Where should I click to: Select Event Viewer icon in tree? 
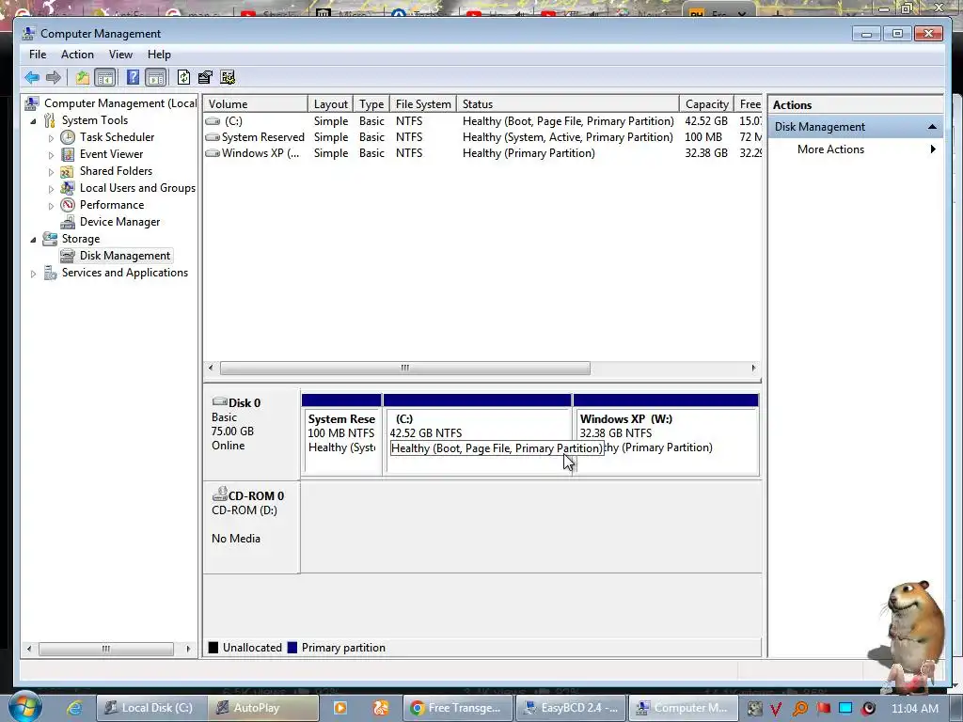pos(68,154)
